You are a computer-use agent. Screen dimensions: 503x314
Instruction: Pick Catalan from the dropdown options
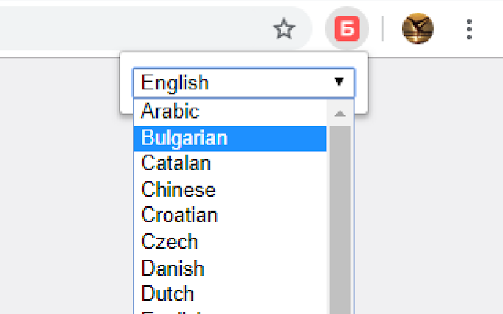[x=230, y=163]
